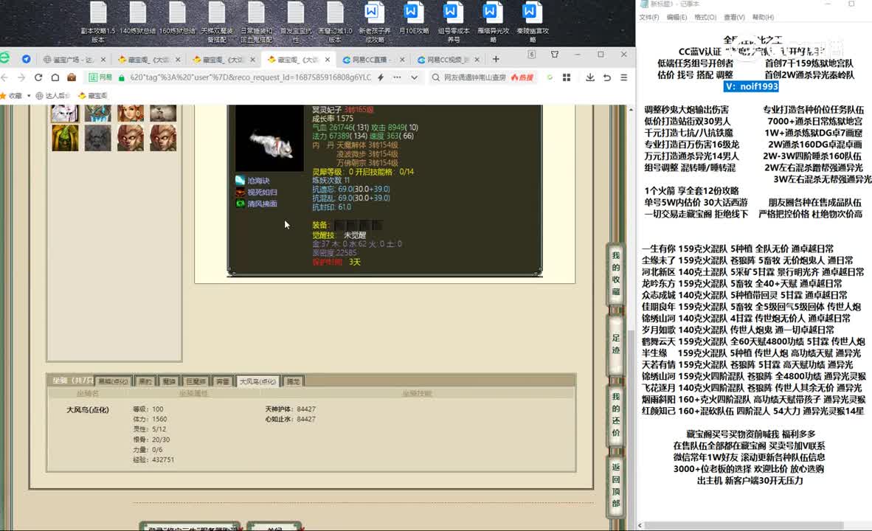Viewport: 872px width, 531px height.
Task: Open the apps grid icon in toolbar
Action: tap(567, 77)
